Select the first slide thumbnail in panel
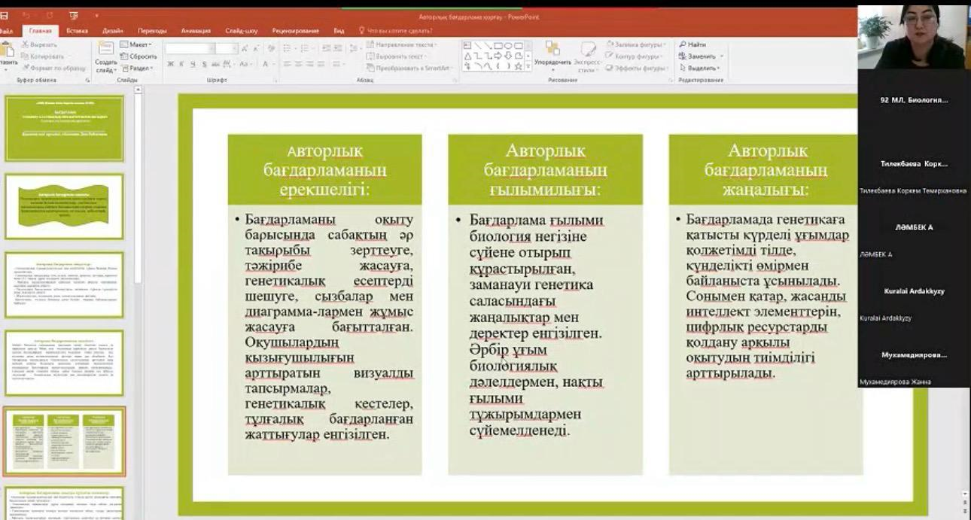The width and height of the screenshot is (971, 520). pyautogui.click(x=64, y=128)
